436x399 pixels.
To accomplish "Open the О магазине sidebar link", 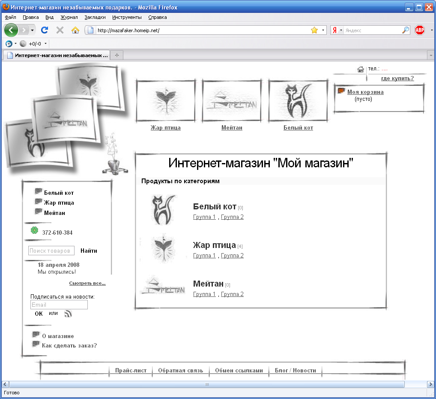I will click(58, 336).
